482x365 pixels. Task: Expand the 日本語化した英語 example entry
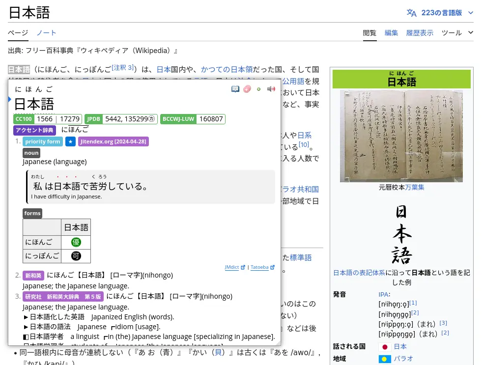[x=26, y=317]
